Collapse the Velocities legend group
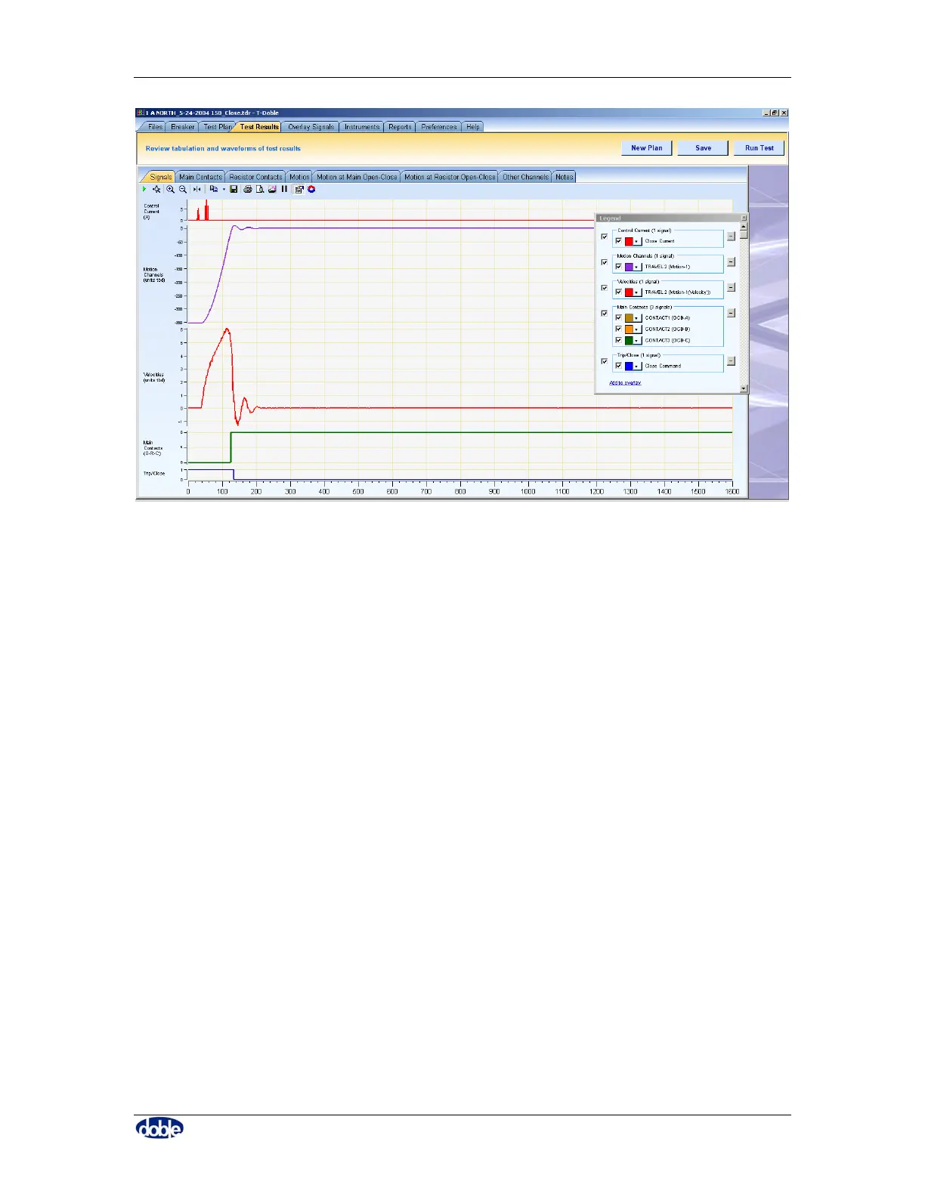Viewport: 925px width, 1197px height. [x=731, y=287]
